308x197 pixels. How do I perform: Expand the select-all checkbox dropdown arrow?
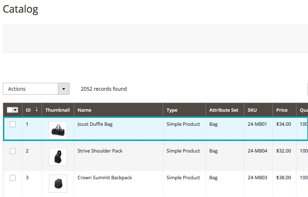pos(16,110)
